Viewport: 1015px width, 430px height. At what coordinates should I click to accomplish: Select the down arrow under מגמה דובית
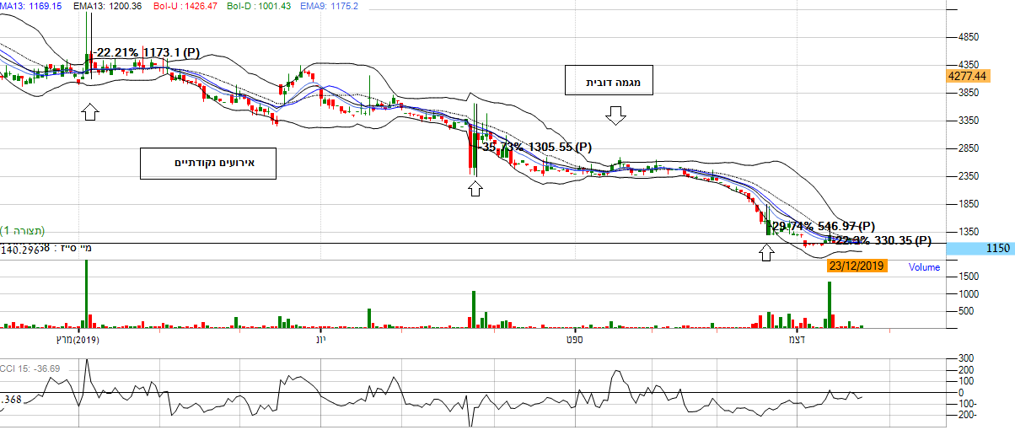(616, 116)
